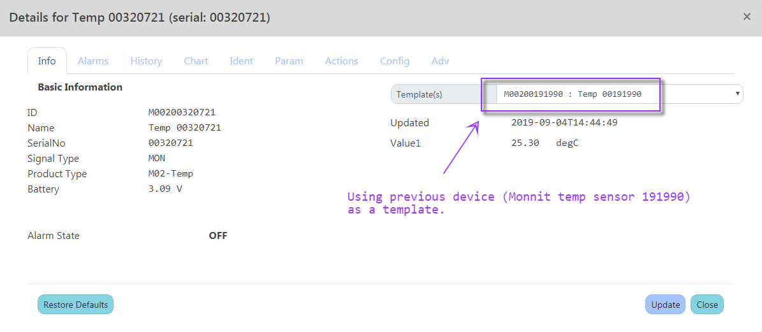The height and width of the screenshot is (332, 762).
Task: Go to the Actions tab
Action: [x=341, y=61]
